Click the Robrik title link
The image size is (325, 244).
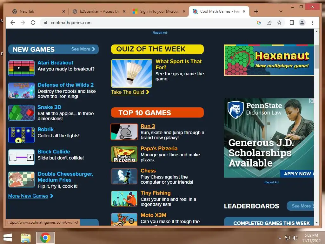pos(46,129)
